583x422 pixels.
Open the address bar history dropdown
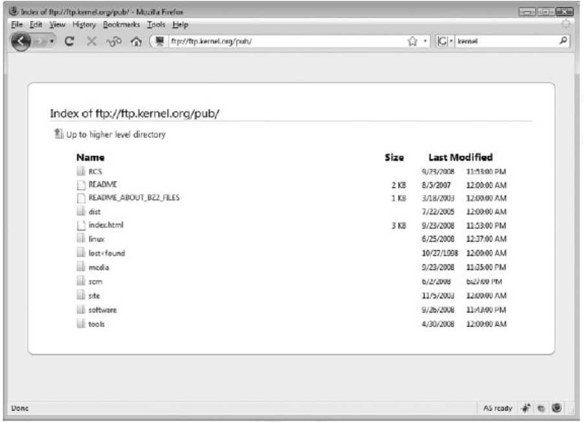pos(425,41)
